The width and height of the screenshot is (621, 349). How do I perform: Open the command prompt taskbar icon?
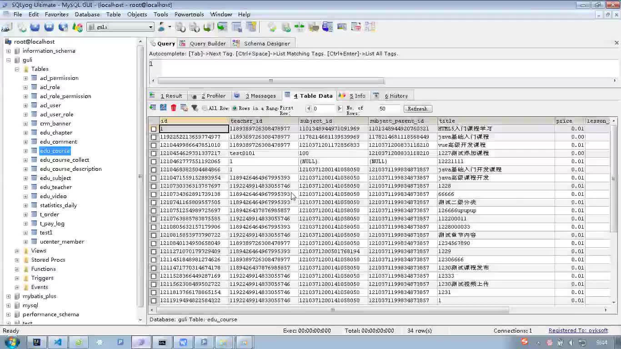coord(162,342)
